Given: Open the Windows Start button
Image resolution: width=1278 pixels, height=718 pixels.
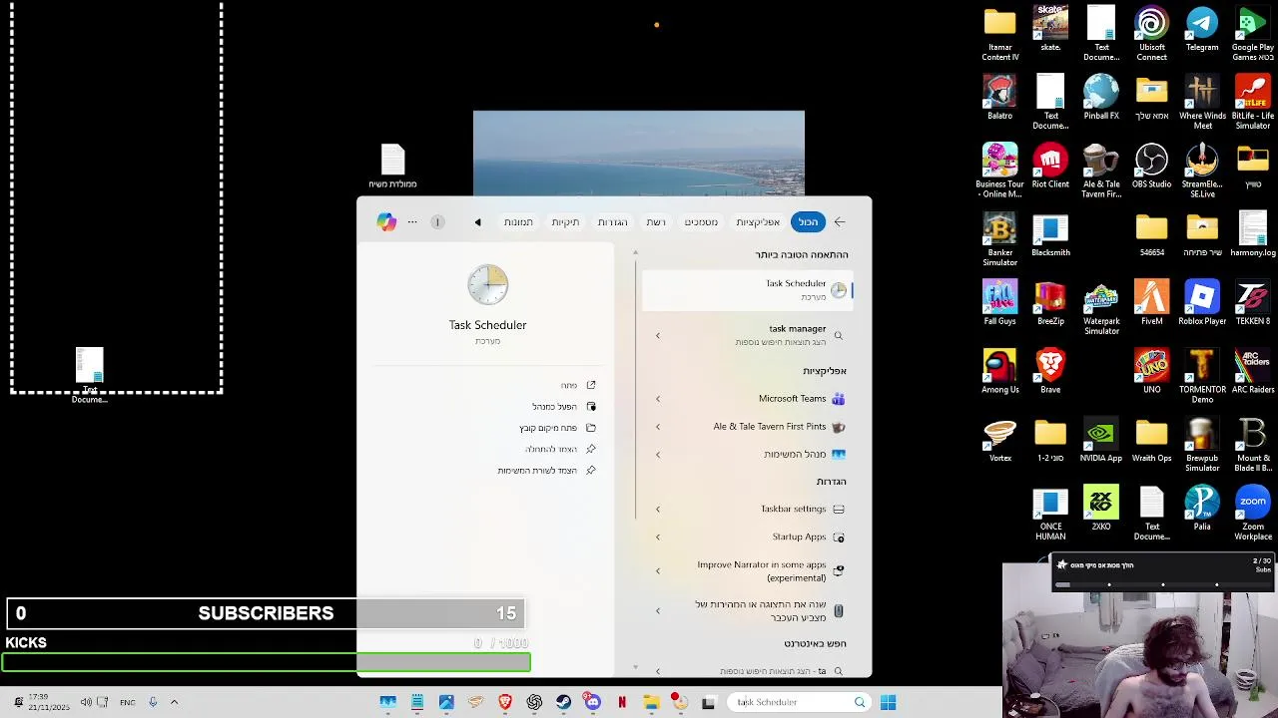Looking at the screenshot, I should [x=888, y=702].
